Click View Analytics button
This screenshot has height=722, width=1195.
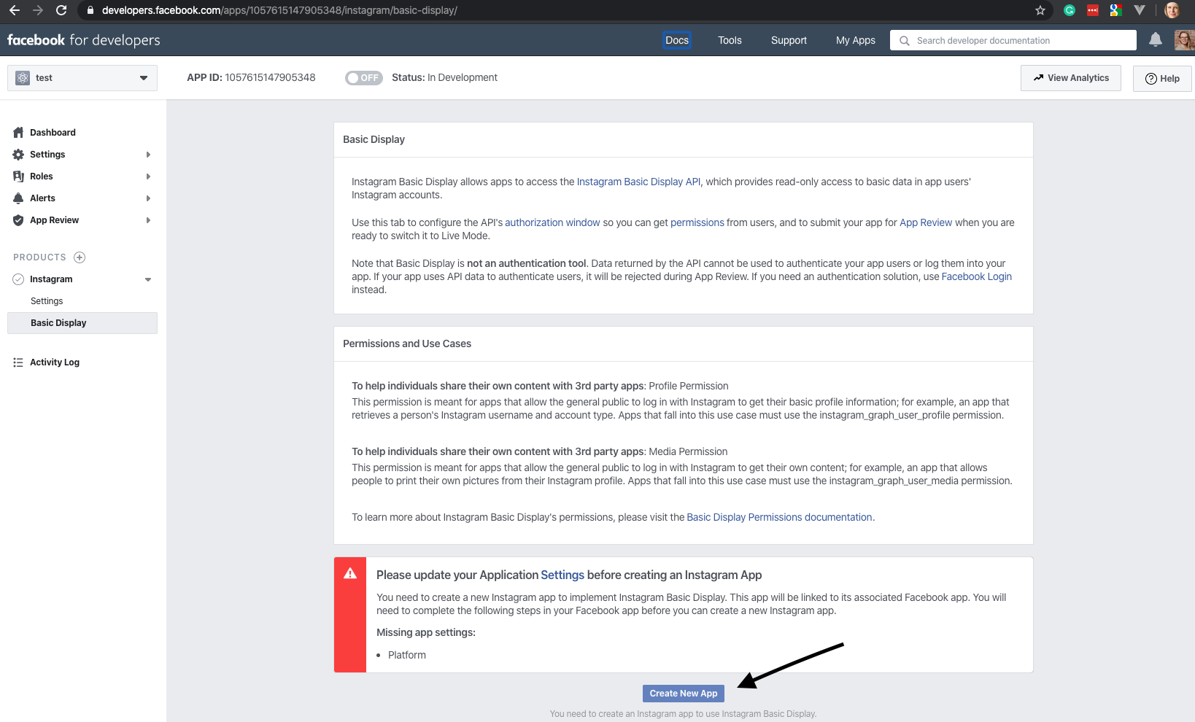click(x=1071, y=78)
